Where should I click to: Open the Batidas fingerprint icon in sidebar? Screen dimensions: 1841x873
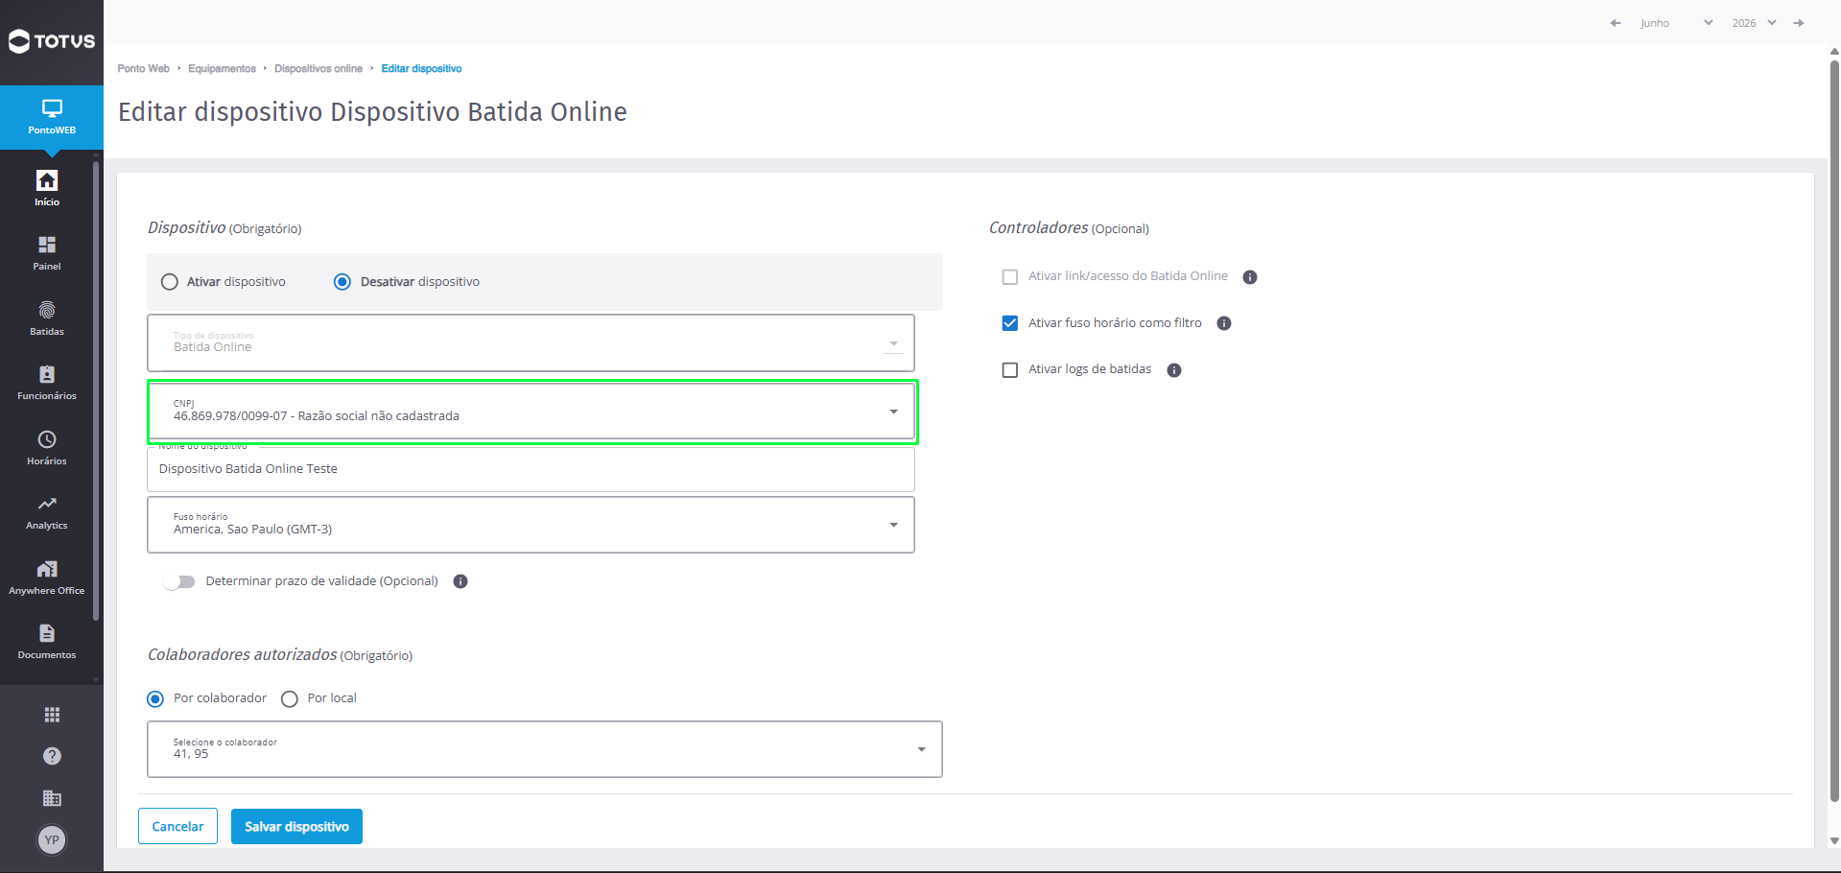click(47, 311)
